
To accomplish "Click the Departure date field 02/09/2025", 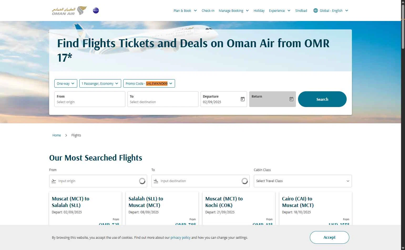I will click(224, 99).
